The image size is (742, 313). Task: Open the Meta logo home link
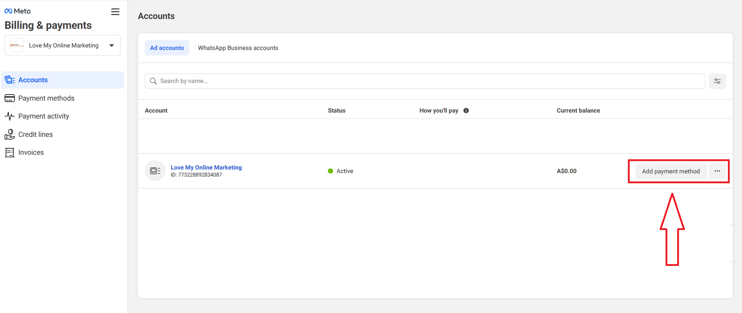tap(17, 11)
